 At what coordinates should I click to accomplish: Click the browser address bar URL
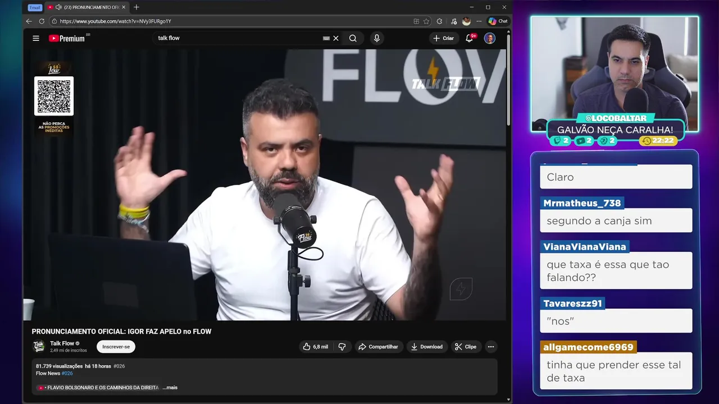pos(115,21)
